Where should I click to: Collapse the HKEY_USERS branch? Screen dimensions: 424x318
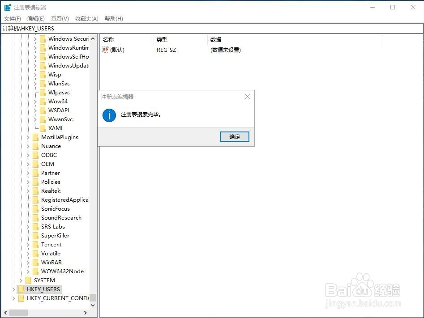[13, 289]
